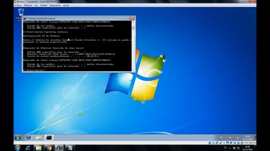Click the VirtualBox icon on host taskbar
The width and height of the screenshot is (270, 151).
coord(59,148)
